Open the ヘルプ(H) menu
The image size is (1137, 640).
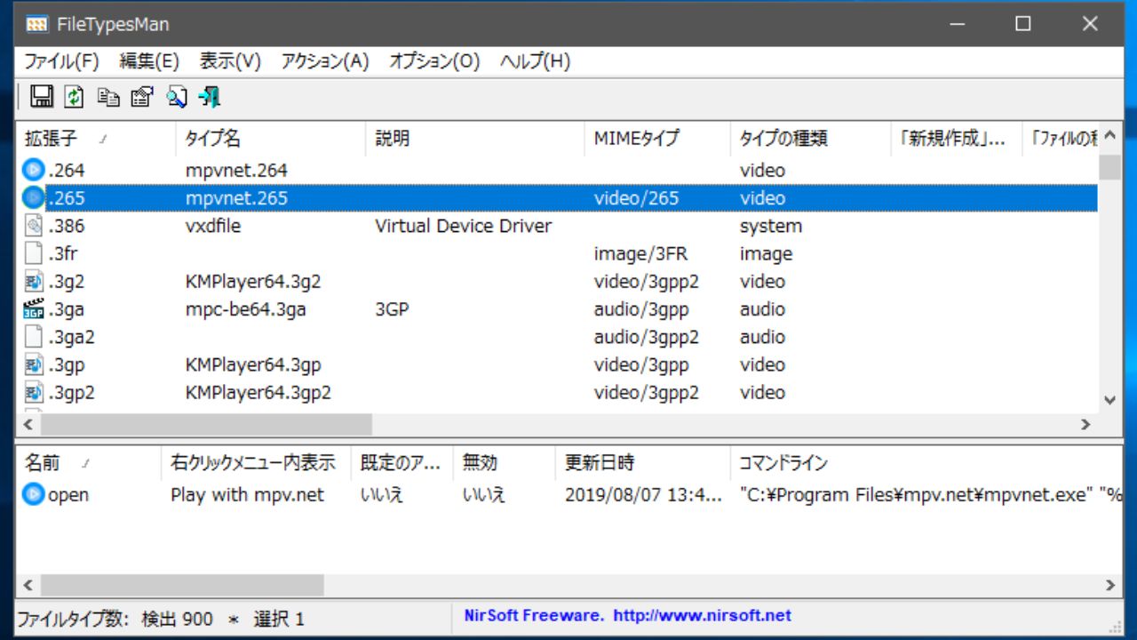click(535, 61)
